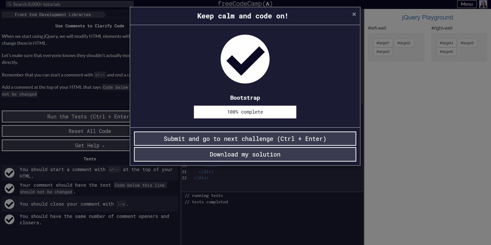Click the #target4 button in playground
Screen dimensions: 491x245
(446, 43)
